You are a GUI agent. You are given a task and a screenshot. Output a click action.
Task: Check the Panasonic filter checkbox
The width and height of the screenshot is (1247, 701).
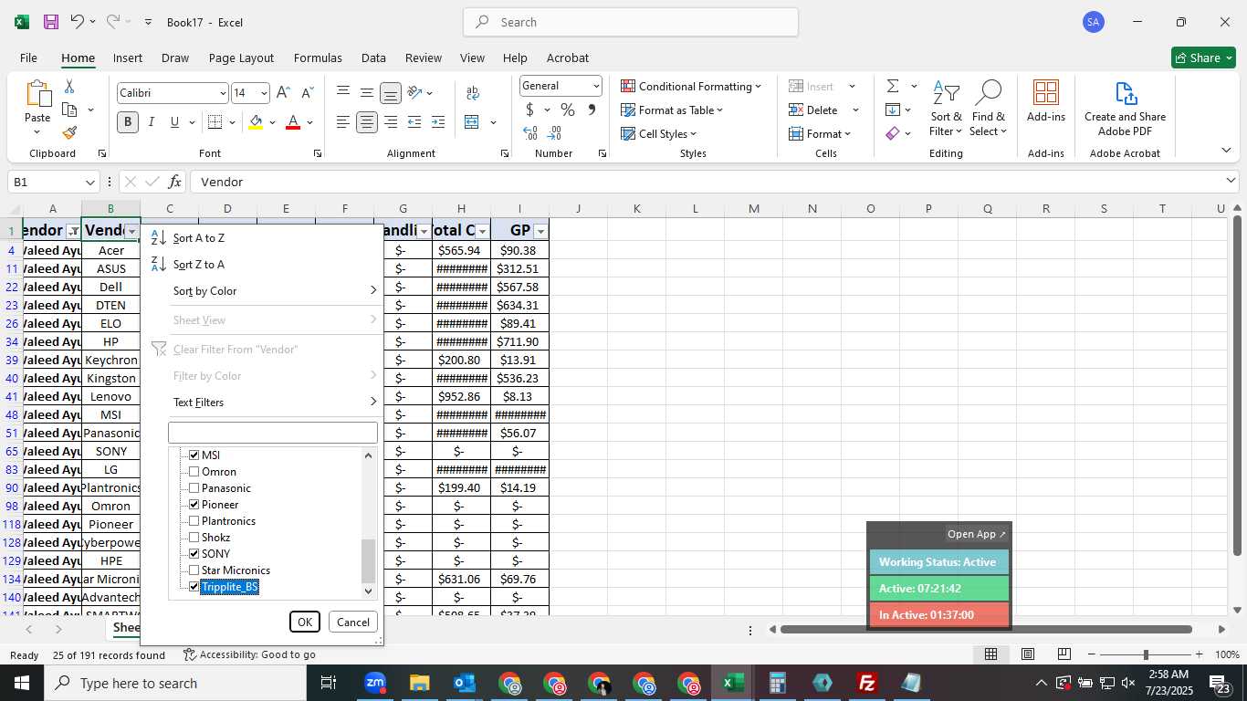194,487
